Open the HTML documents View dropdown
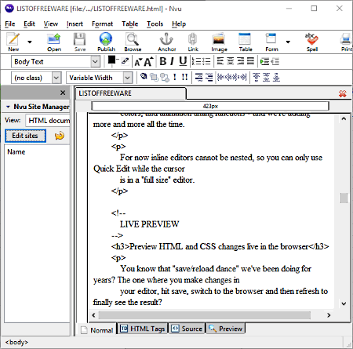 point(48,120)
